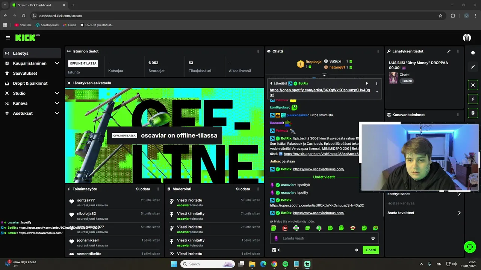
Task: Click the green Chatti send button
Action: tap(371, 250)
